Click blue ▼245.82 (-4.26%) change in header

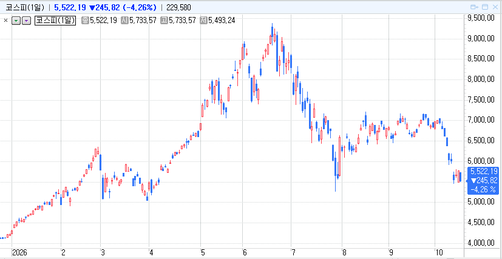(122, 7)
